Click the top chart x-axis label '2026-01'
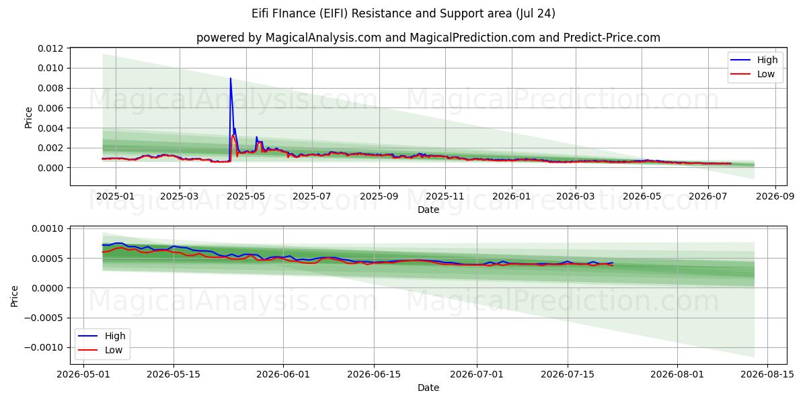 (511, 196)
